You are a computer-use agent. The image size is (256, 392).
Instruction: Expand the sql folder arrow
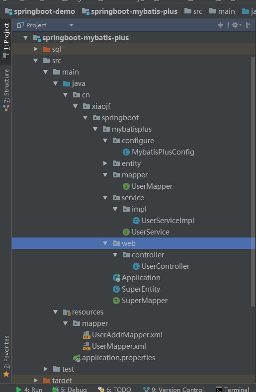click(x=35, y=49)
